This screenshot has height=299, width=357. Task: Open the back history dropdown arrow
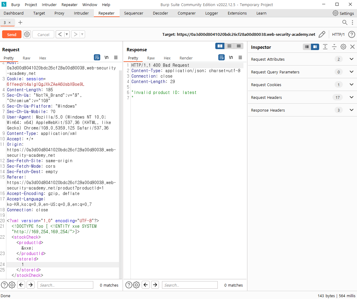[67, 35]
